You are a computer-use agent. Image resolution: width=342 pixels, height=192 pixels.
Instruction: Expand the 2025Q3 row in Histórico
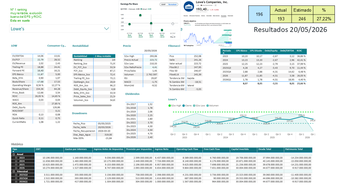pyautogui.click(x=16, y=175)
